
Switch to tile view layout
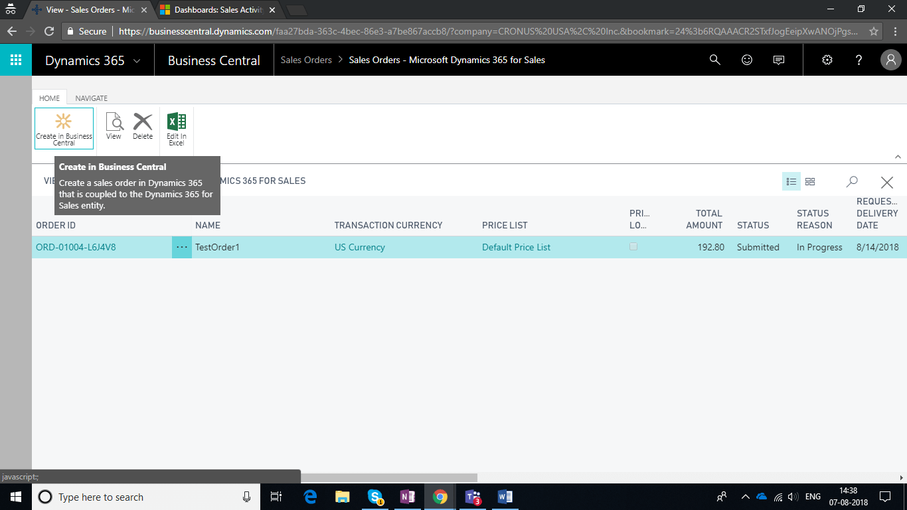(810, 181)
